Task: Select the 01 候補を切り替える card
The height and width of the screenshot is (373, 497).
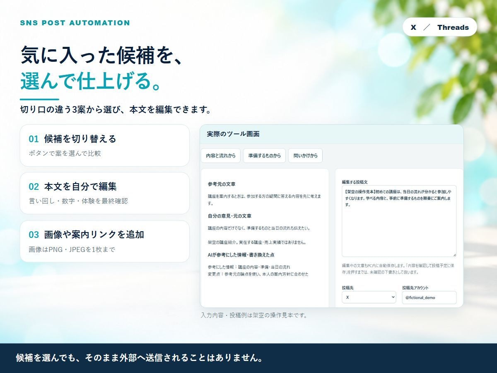Action: (x=105, y=145)
